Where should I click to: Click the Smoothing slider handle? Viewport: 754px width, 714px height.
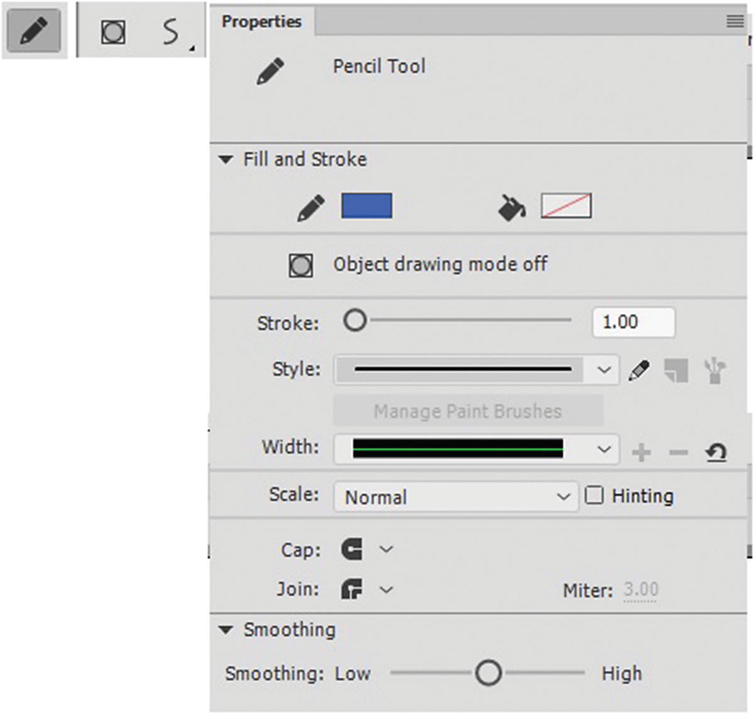[488, 673]
